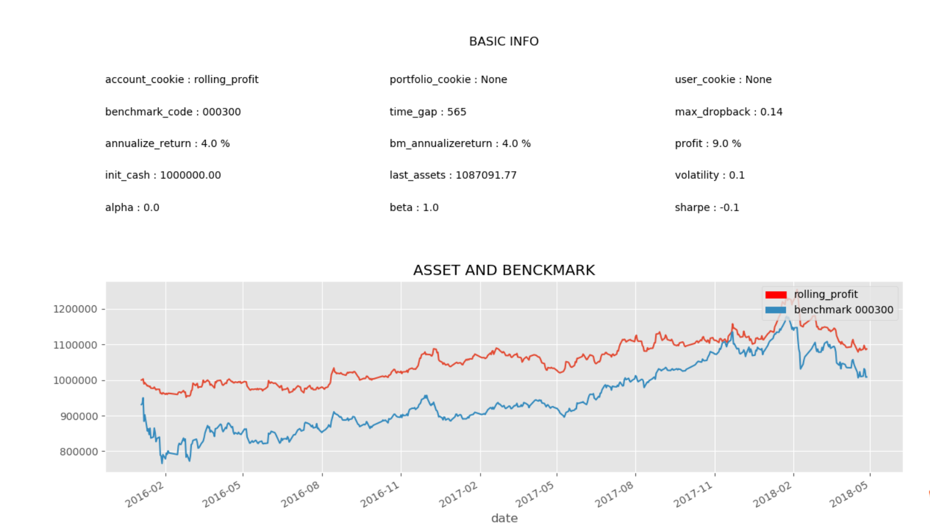Click the 2017-11 x-axis tick label

point(694,494)
